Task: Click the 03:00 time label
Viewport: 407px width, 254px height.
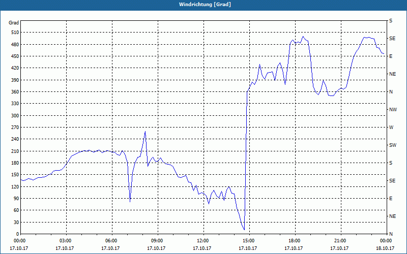Action: [x=65, y=241]
